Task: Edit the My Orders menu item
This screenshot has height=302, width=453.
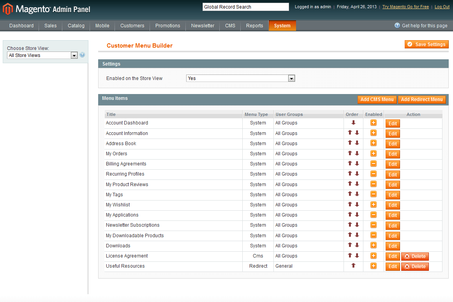Action: 393,154
